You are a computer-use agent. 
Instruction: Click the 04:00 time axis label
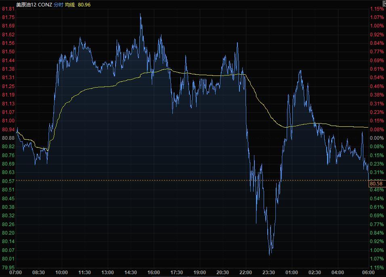[338, 273]
